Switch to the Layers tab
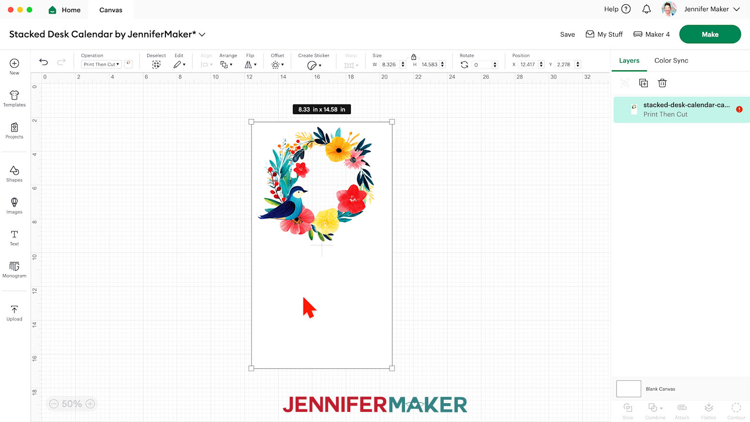Screen dimensions: 750x422 tap(629, 60)
